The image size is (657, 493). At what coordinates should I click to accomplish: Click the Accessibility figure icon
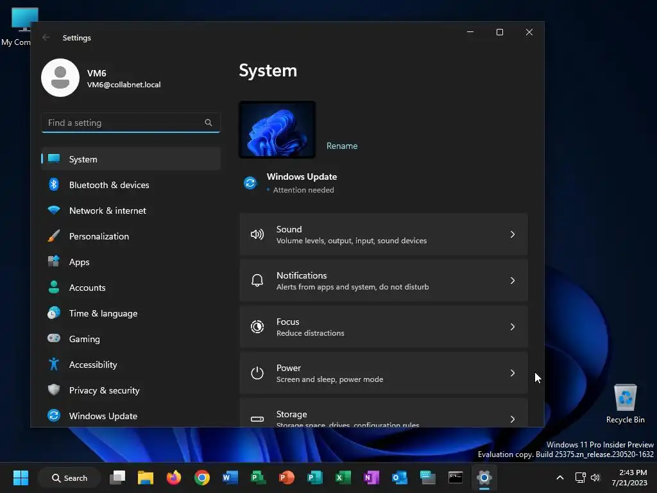coord(54,364)
